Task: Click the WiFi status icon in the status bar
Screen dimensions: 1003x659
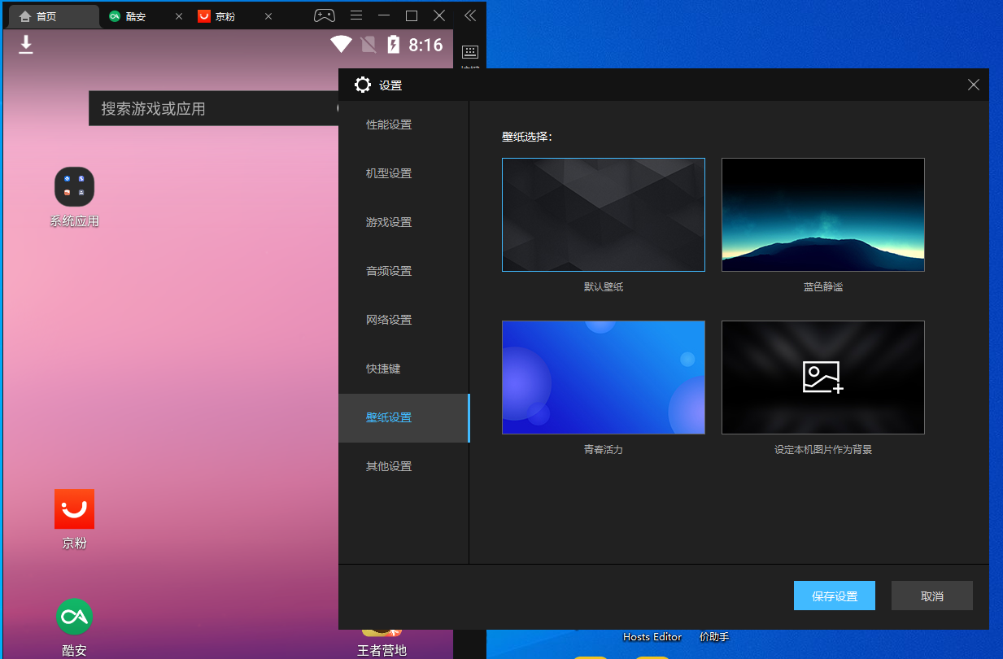Action: (x=341, y=45)
